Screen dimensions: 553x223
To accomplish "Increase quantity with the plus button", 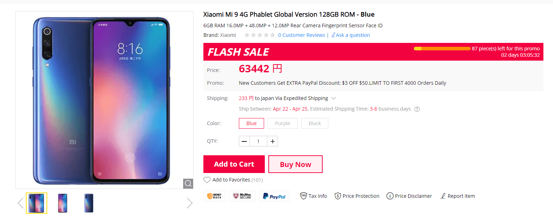I will 272,141.
